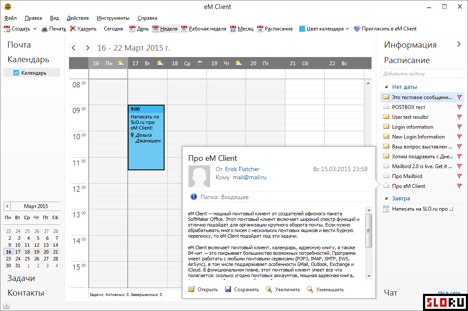Click the 18 Ср day header
The image size is (468, 311).
point(187,63)
